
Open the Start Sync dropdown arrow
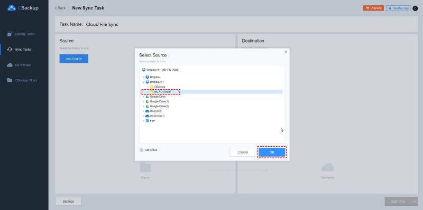coord(415,202)
